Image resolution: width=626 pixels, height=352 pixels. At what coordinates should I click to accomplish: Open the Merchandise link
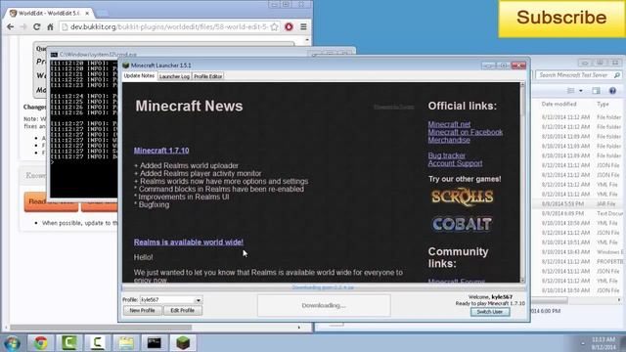[449, 140]
